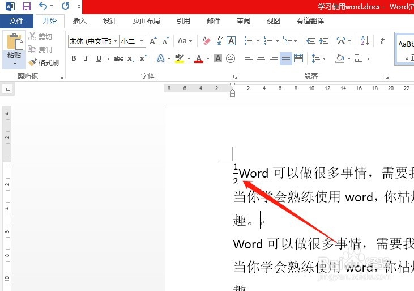This screenshot has height=291, width=414.
Task: Open the Quick Access Toolbar customize arrow
Action: pyautogui.click(x=79, y=7)
